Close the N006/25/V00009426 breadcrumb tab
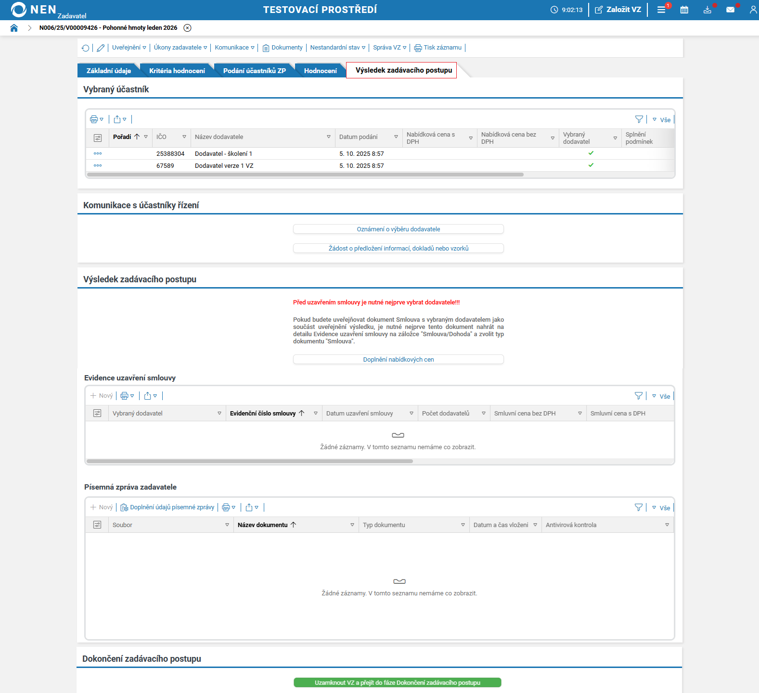759x693 pixels. click(188, 28)
